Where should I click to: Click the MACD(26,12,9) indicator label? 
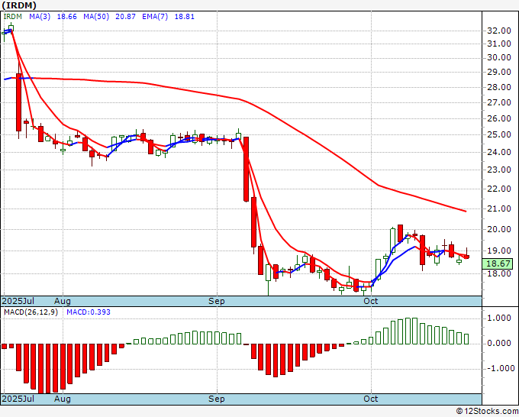(x=31, y=312)
